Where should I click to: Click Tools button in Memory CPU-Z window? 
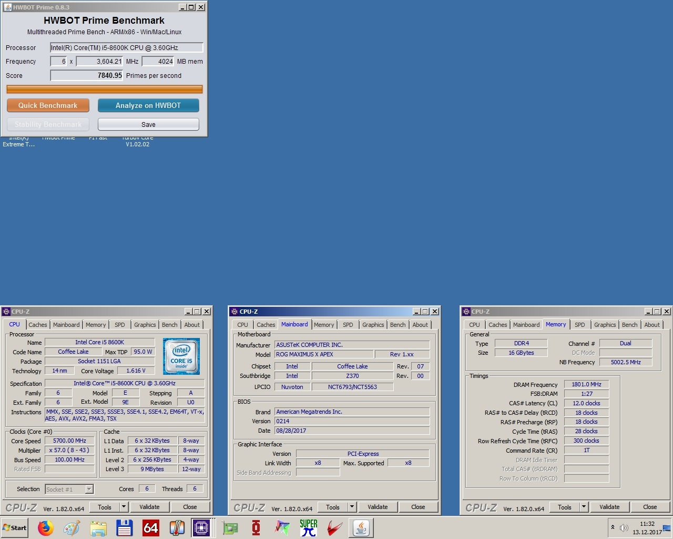565,507
